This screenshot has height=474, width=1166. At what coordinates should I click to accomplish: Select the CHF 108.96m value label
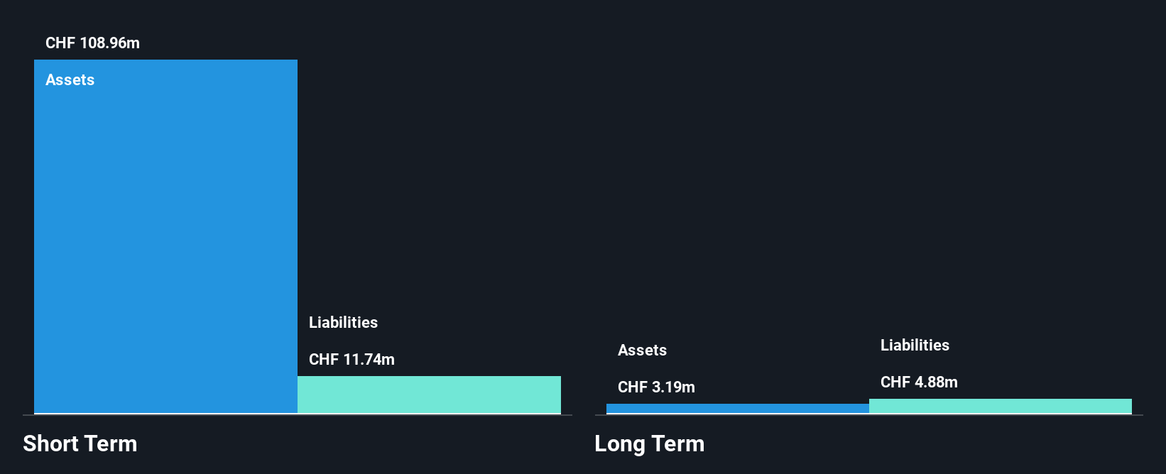pyautogui.click(x=92, y=43)
